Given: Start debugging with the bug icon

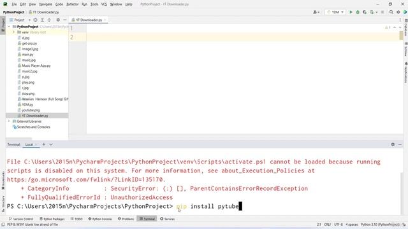Looking at the screenshot, I should click(358, 12).
